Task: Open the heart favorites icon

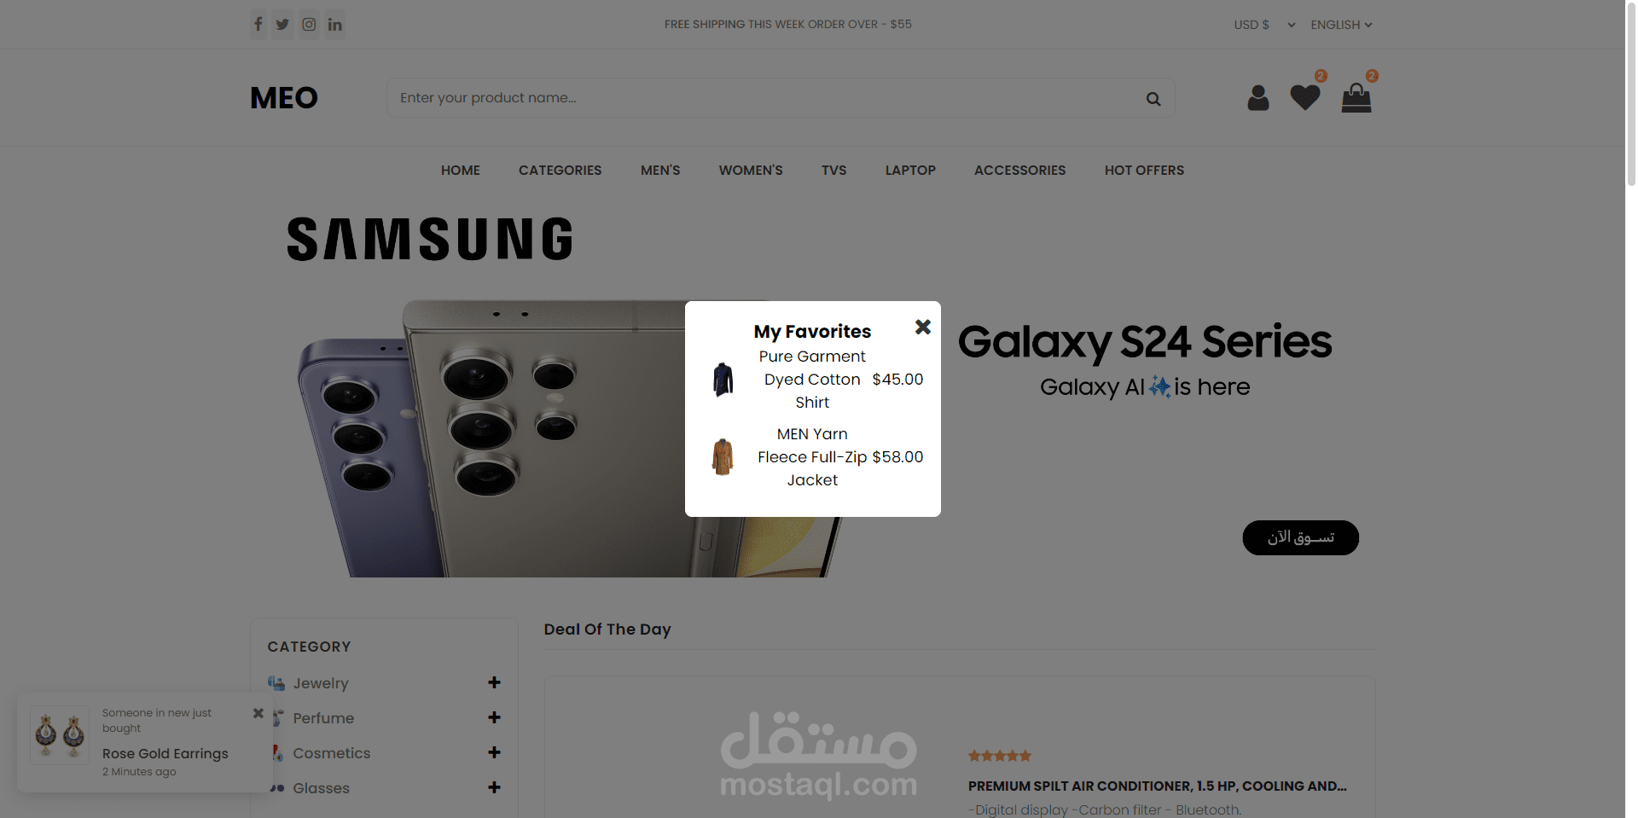Action: tap(1305, 98)
